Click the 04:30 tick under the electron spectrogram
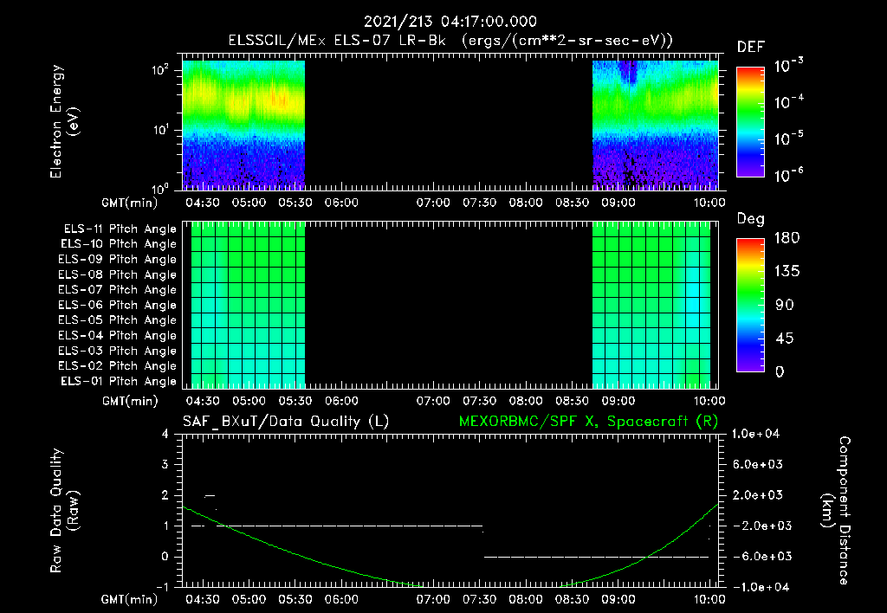 pyautogui.click(x=203, y=203)
